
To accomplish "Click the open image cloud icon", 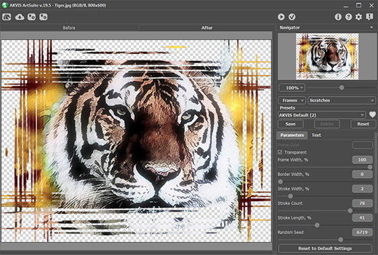I will (20, 17).
